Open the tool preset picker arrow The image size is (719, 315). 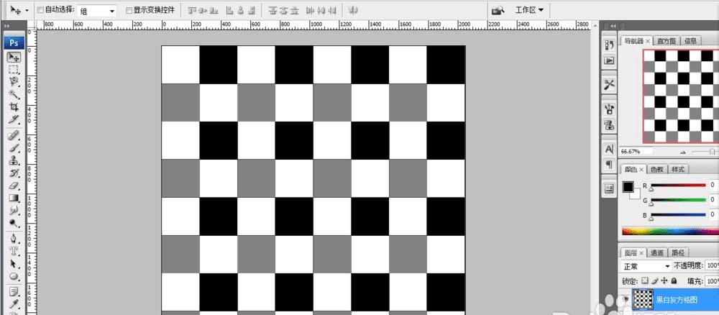pyautogui.click(x=27, y=10)
